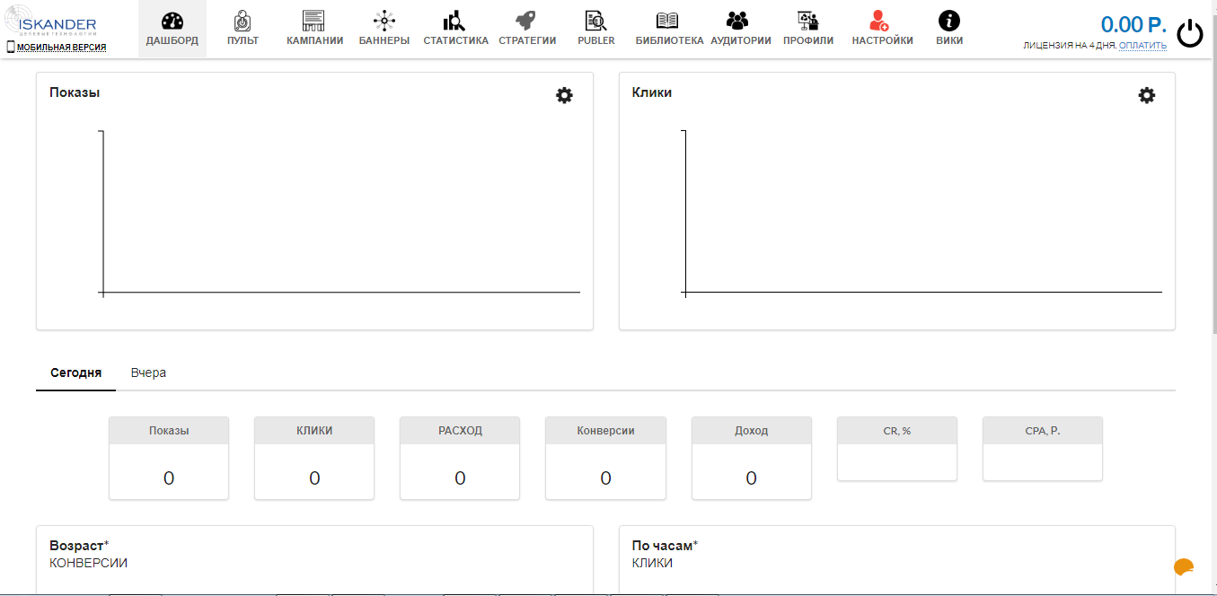Viewport: 1217px width, 596px height.
Task: Click the mobile phone icon near Мобильная версия
Action: pyautogui.click(x=11, y=47)
